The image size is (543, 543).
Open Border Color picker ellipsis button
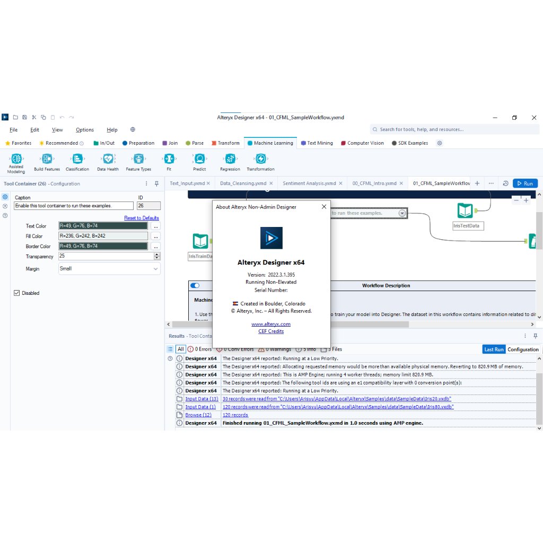156,247
